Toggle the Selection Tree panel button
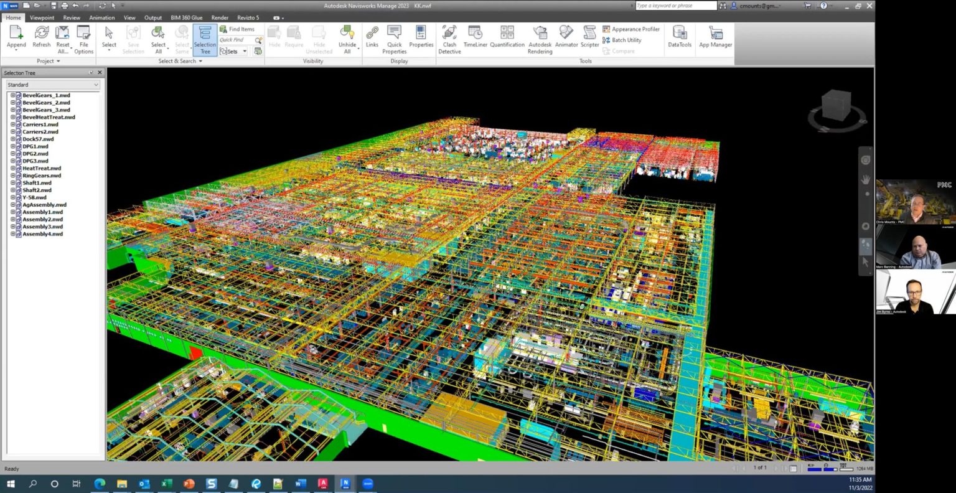The image size is (956, 493). 205,40
